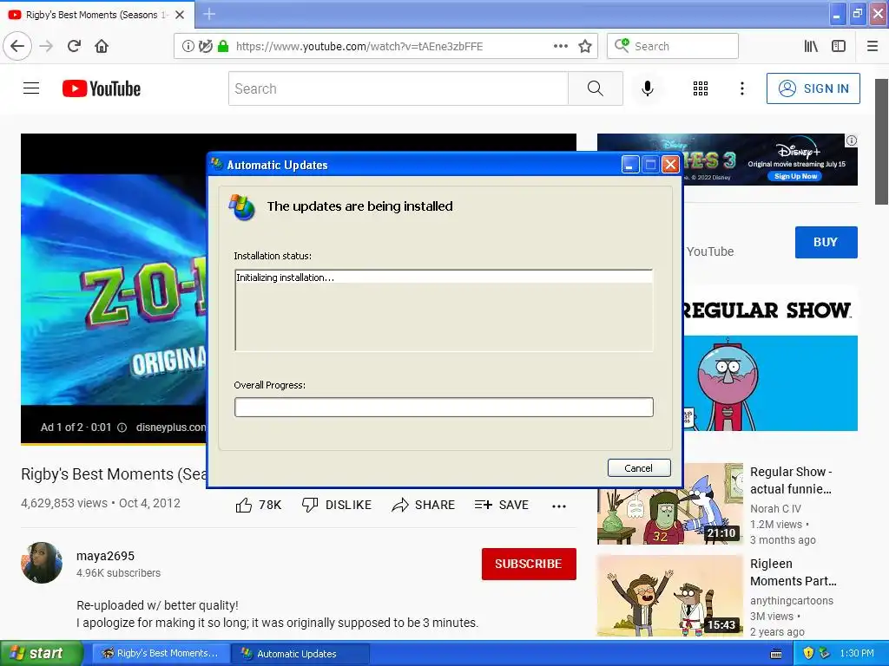This screenshot has width=889, height=666.
Task: Click the page vertical scrollbar thumb
Action: (x=882, y=141)
